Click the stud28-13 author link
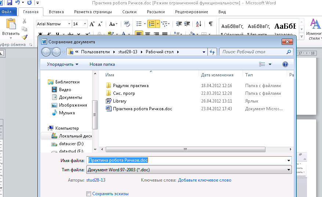The width and height of the screenshot is (322, 197). coord(96,180)
